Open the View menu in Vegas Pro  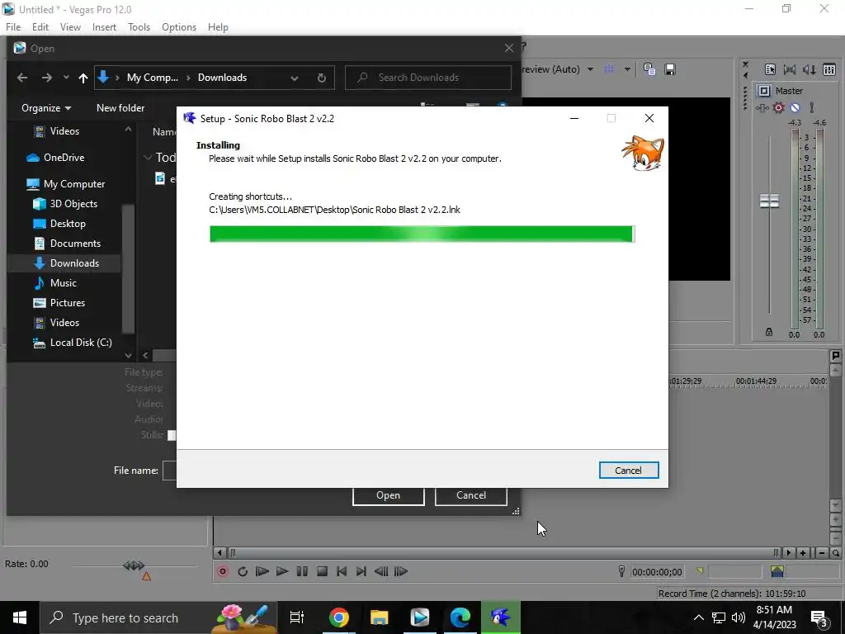pos(71,27)
